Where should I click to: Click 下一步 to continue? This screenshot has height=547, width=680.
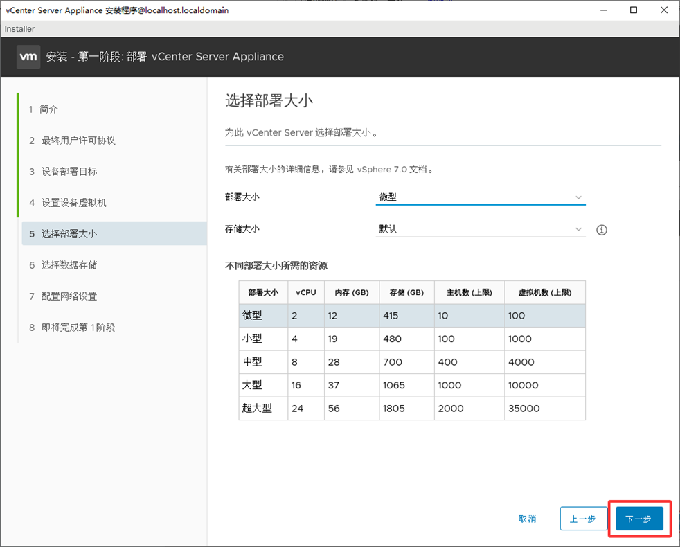click(638, 519)
